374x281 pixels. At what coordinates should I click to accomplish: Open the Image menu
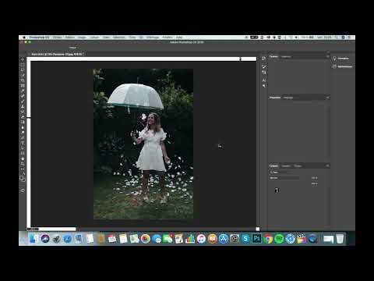click(82, 37)
